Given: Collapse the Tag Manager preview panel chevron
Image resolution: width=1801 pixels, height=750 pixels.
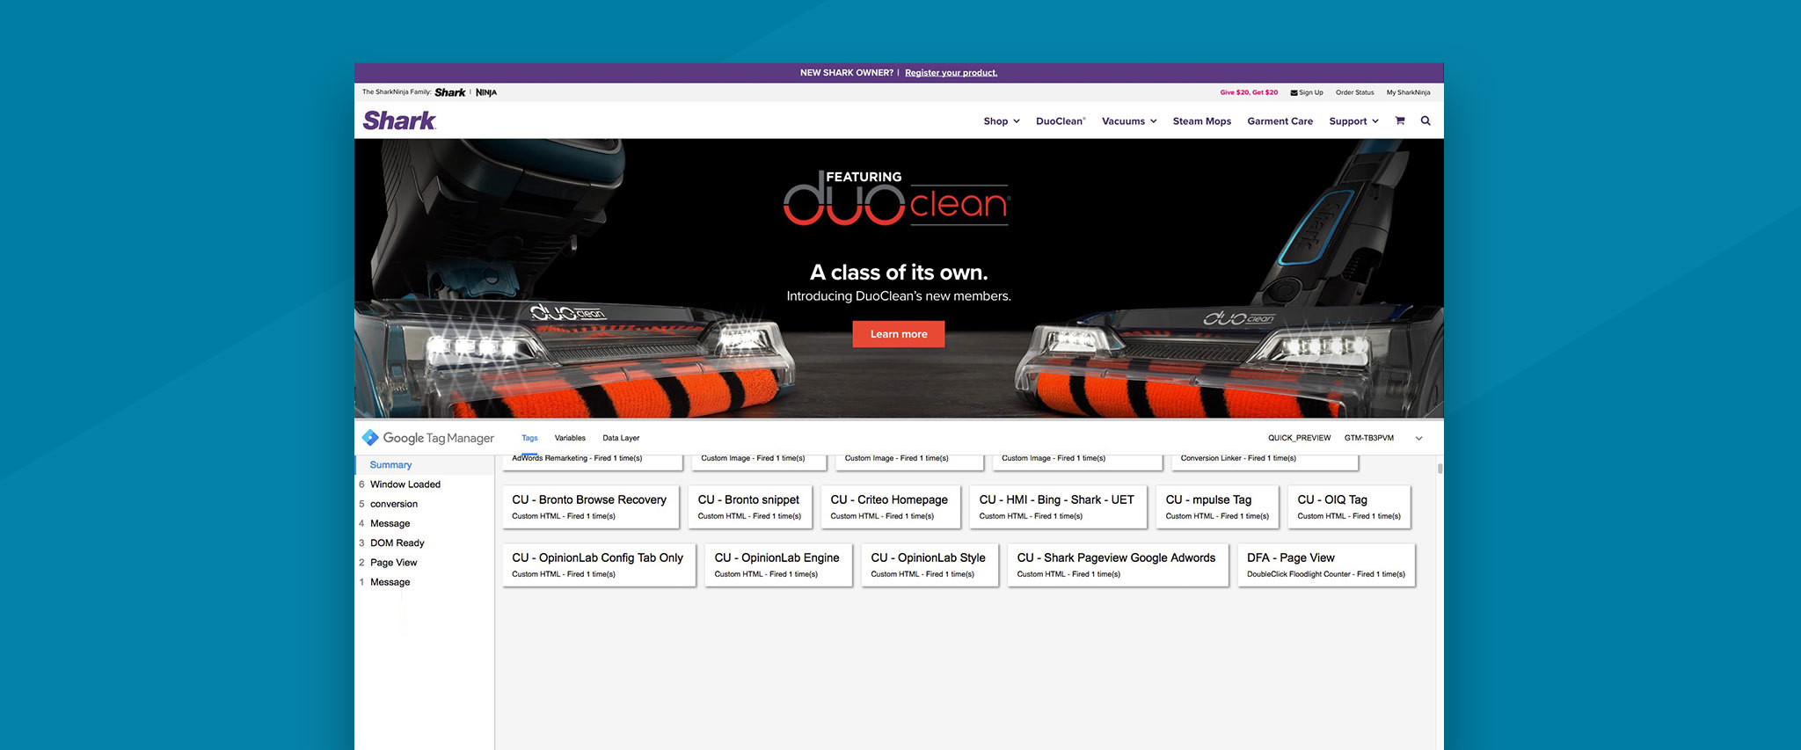Looking at the screenshot, I should pos(1418,438).
